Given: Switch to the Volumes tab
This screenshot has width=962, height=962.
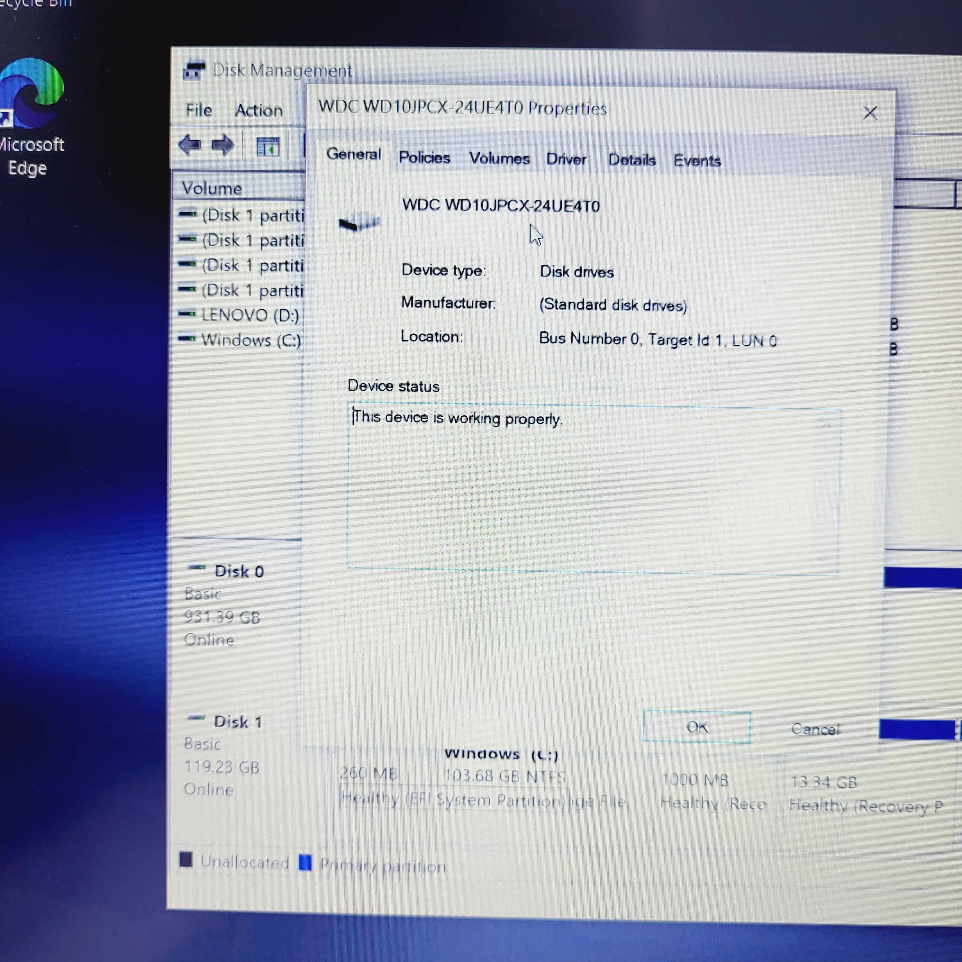Looking at the screenshot, I should (x=499, y=159).
